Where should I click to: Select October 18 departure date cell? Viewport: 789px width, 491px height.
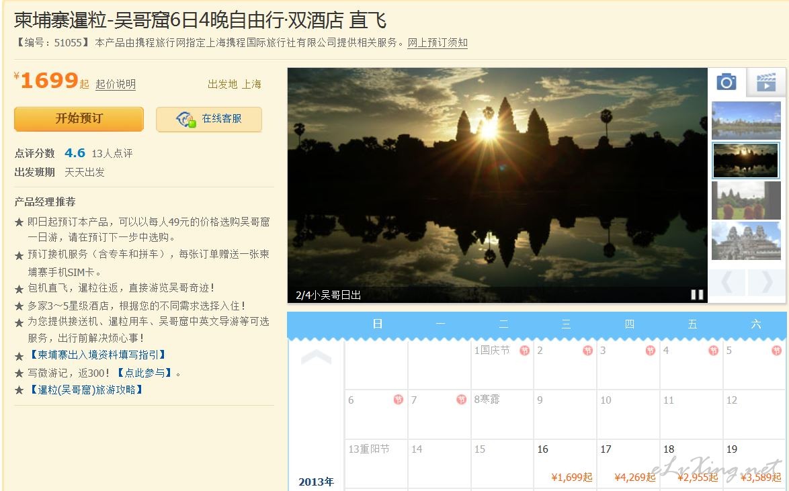(691, 463)
